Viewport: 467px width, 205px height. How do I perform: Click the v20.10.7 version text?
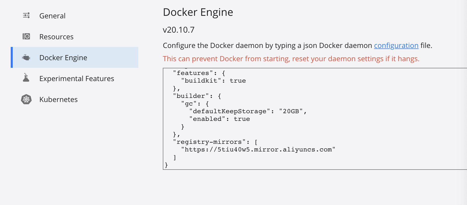click(179, 30)
